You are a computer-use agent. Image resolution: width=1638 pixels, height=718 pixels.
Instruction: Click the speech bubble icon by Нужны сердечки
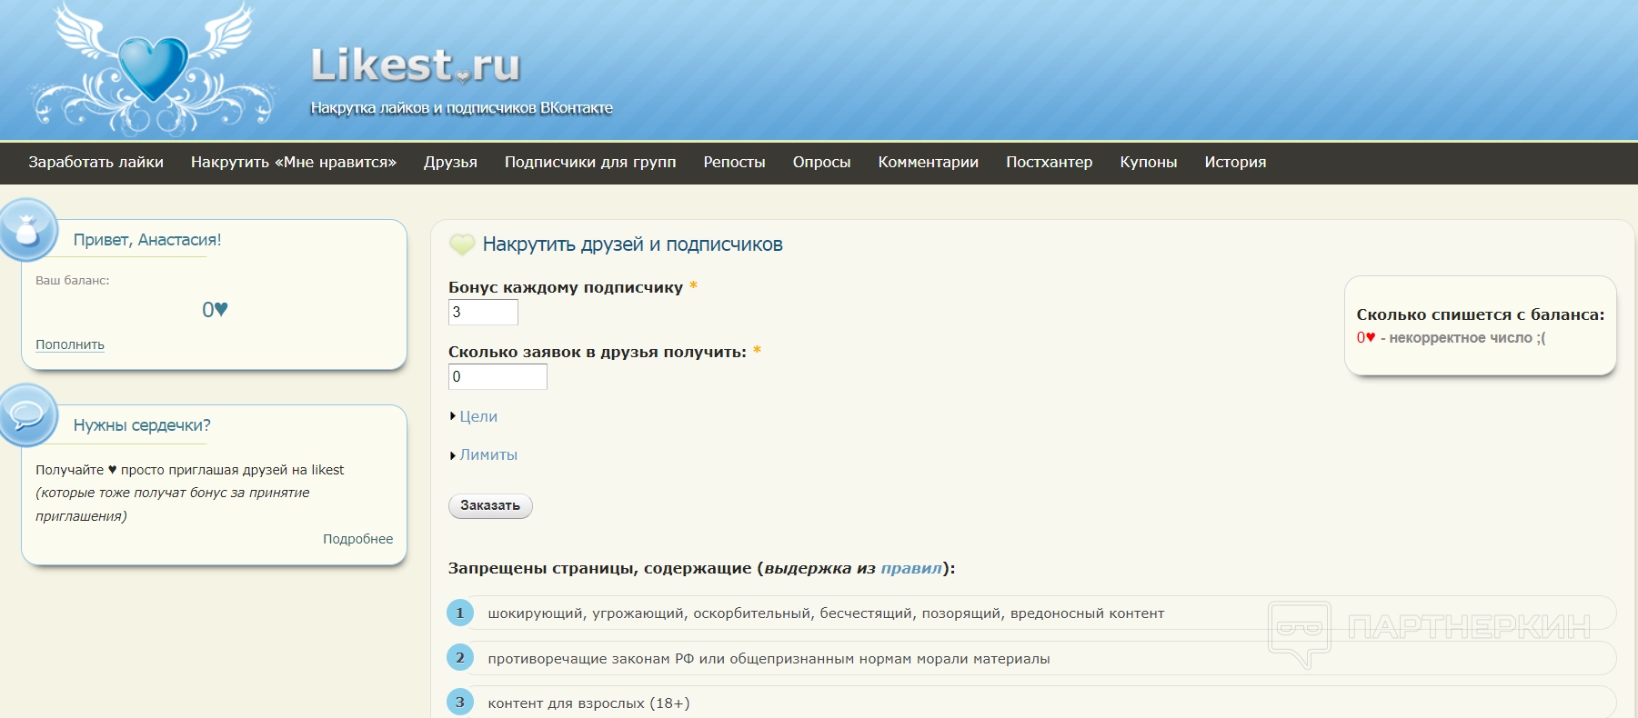(27, 415)
